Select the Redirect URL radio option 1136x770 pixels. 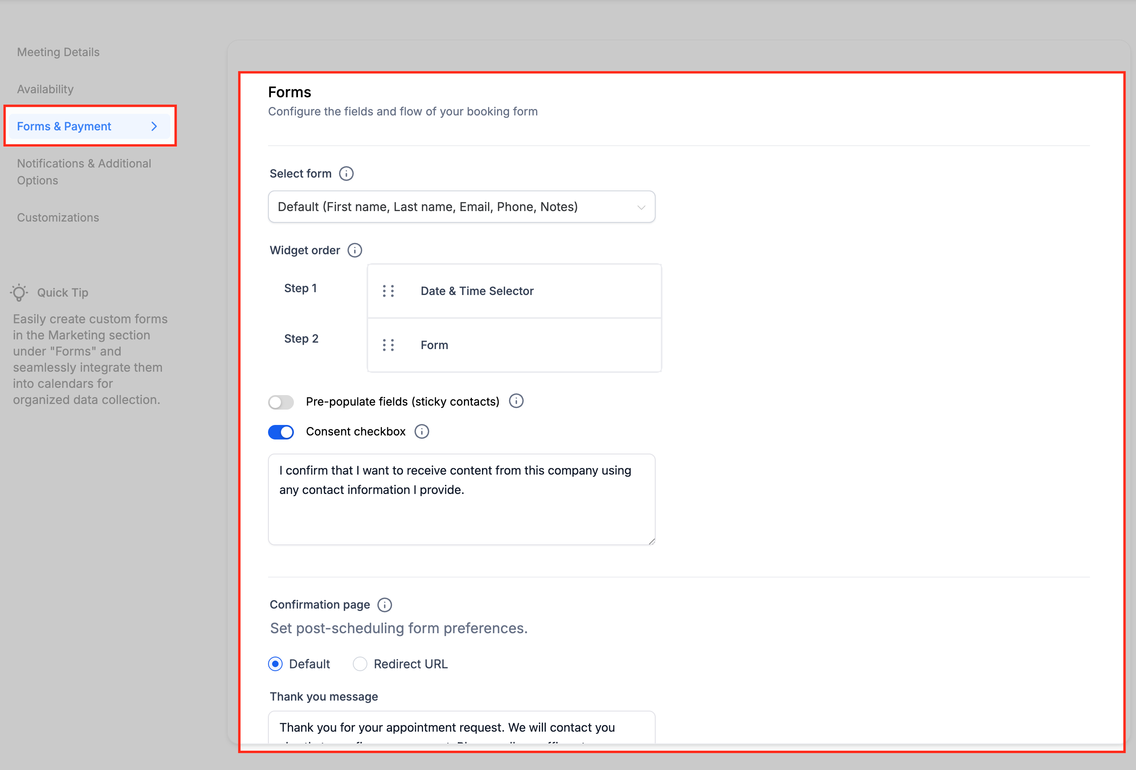pos(360,664)
